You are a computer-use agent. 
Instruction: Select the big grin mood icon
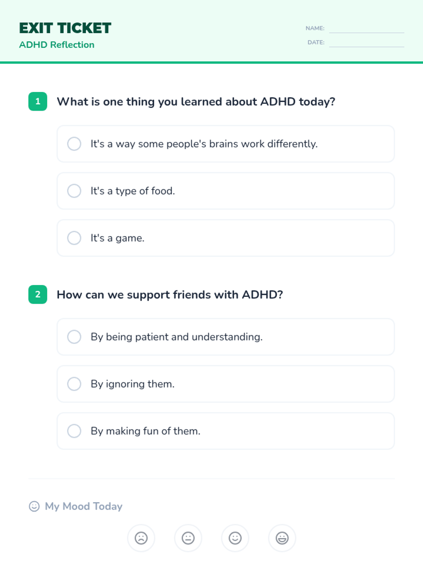coord(282,538)
